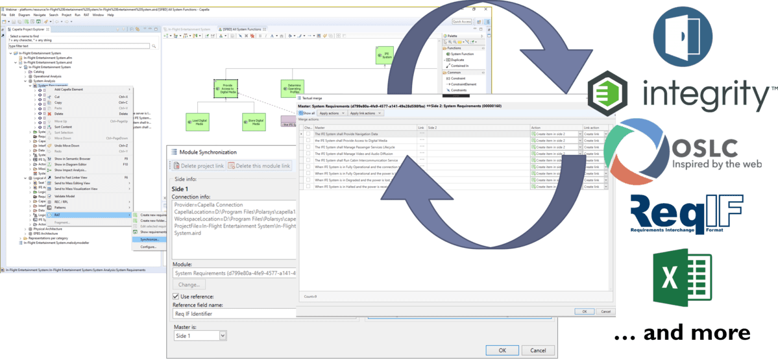Select Constraint tool in Palette
Screen dimensions: 778x360
[456, 78]
